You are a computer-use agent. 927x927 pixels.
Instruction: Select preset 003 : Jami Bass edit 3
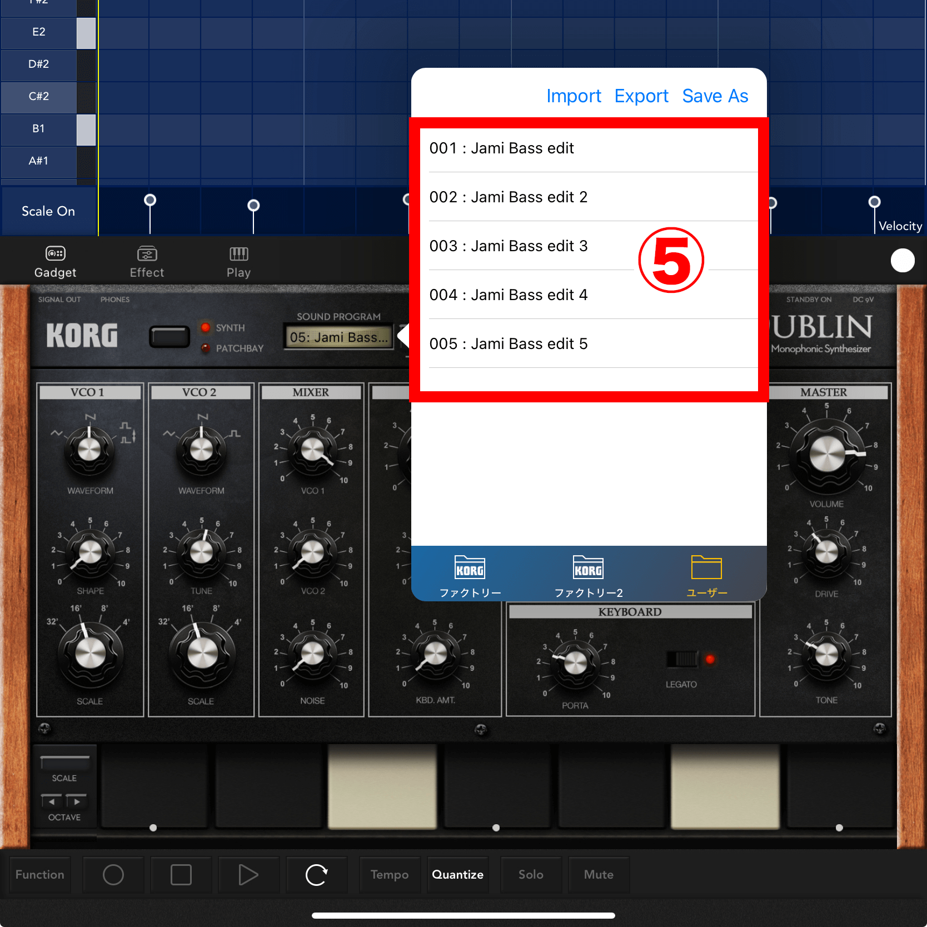pos(589,246)
